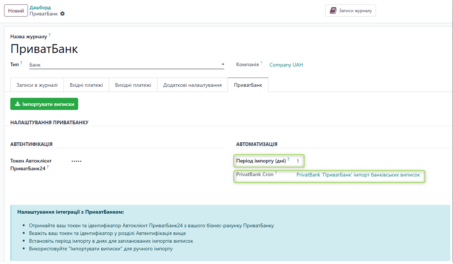Viewport: 453px width, 264px height.
Task: Click the gear icon next to ПриватБанк breadcrumb
Action: click(62, 14)
